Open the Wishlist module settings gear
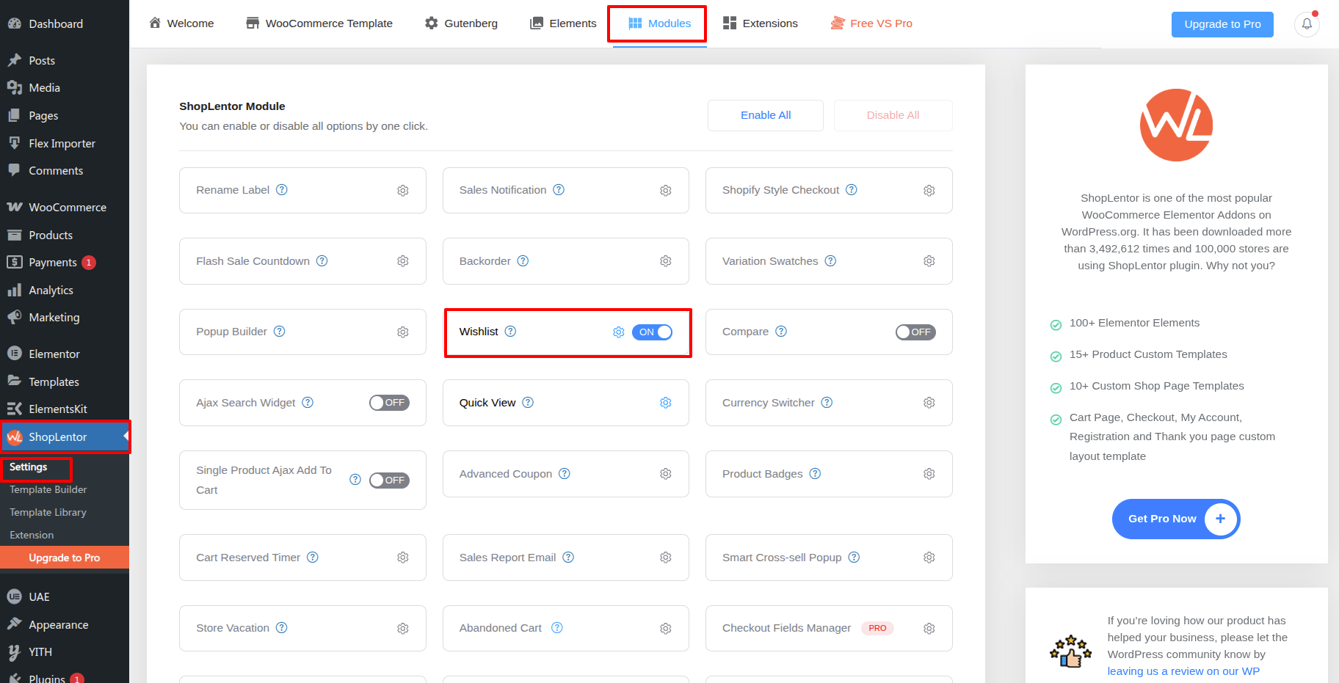 tap(619, 332)
